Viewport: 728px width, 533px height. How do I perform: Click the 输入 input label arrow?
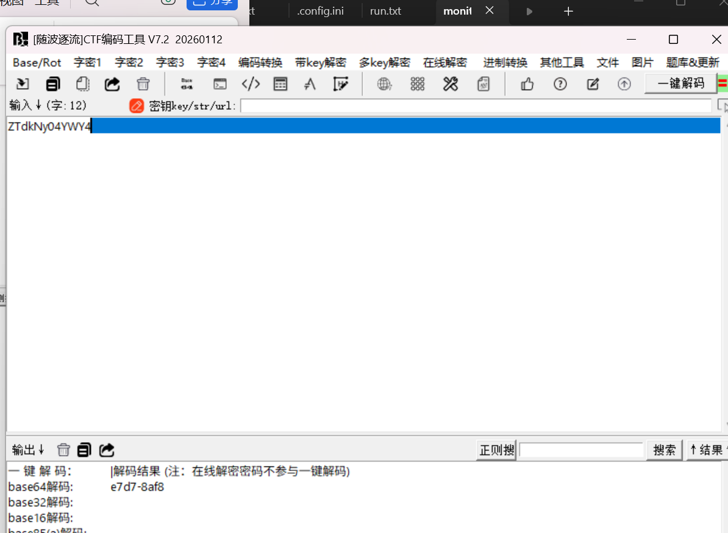(38, 105)
